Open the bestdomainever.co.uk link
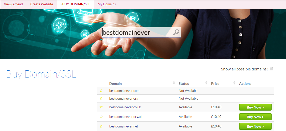Image resolution: width=286 pixels, height=131 pixels. pos(125,107)
